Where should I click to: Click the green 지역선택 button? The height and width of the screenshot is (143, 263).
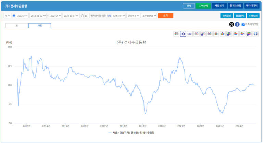pos(203,6)
